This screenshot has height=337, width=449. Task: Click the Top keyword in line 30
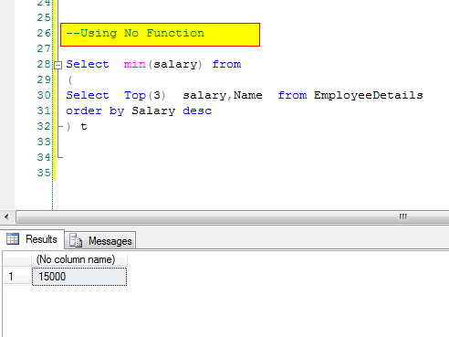[135, 96]
